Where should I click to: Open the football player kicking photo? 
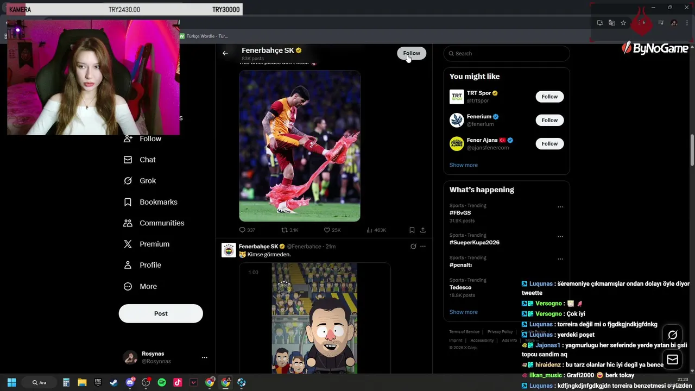(x=300, y=146)
